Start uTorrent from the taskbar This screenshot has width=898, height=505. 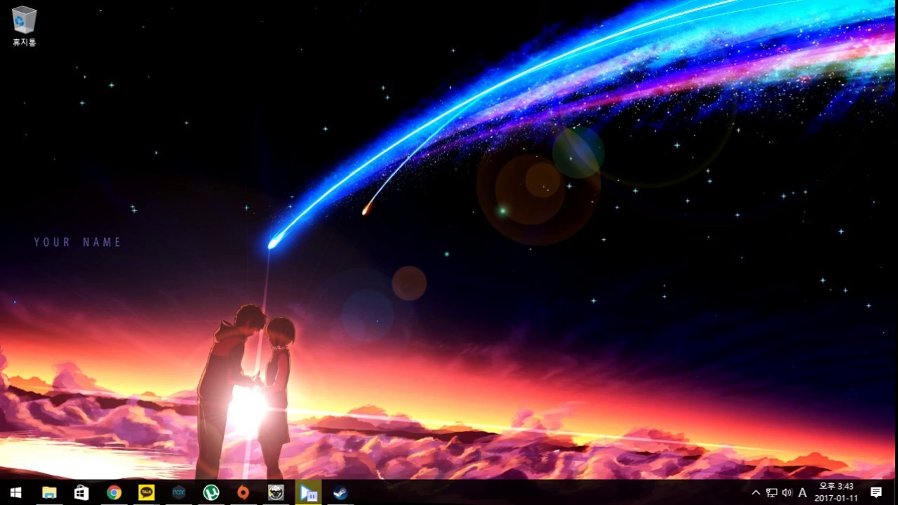click(211, 493)
